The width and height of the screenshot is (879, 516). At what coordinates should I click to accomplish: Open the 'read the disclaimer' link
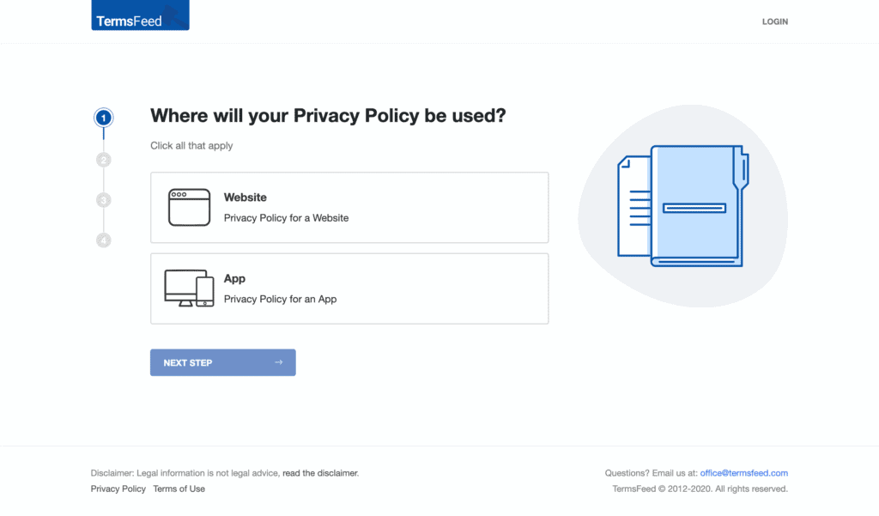320,473
